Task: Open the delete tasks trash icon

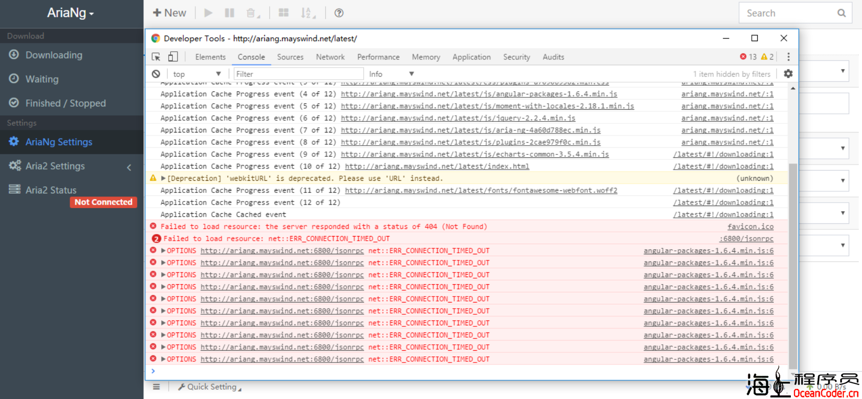Action: pyautogui.click(x=253, y=13)
